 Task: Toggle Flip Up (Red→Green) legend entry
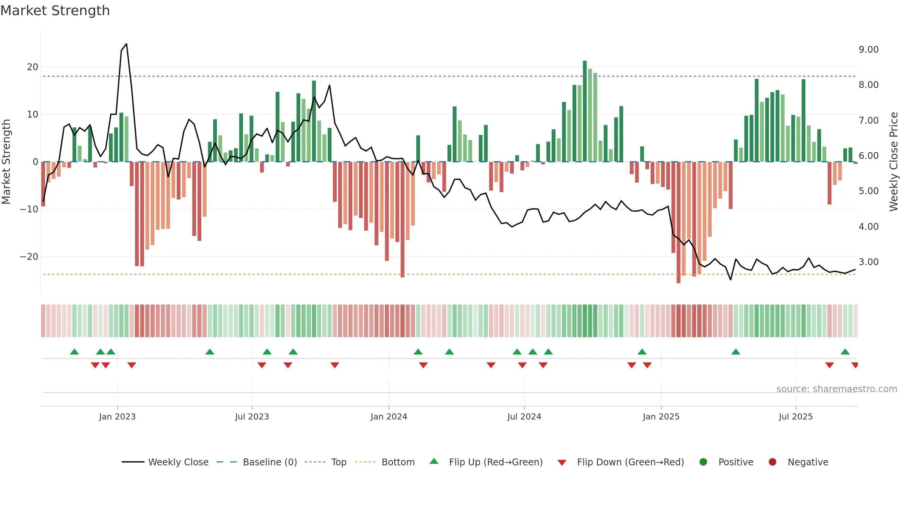click(x=486, y=462)
